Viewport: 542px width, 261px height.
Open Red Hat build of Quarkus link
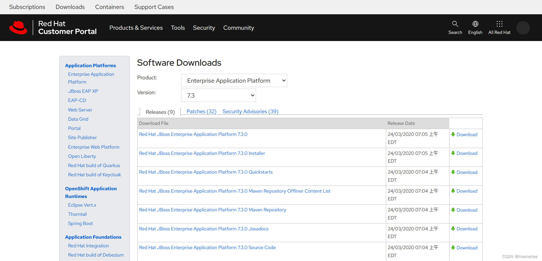(x=94, y=165)
